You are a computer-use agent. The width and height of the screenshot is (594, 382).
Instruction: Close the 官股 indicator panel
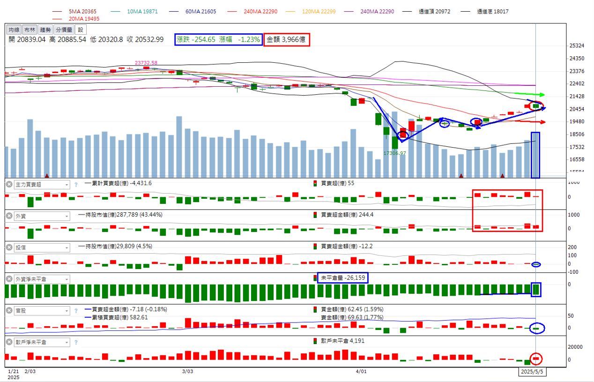[9, 311]
